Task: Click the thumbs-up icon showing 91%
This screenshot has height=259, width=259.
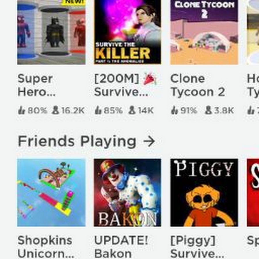Action: coord(175,110)
